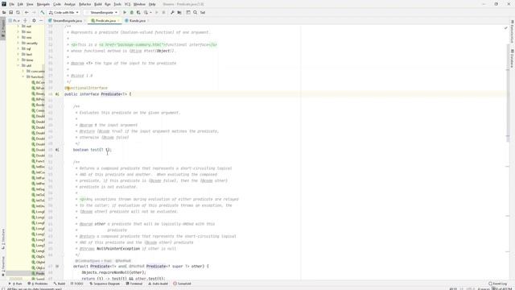515x290 pixels.
Task: Click implementations gutter icon beside boolean test
Action: click(x=57, y=150)
